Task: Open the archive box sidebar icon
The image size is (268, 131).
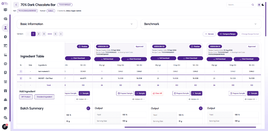Action: [5, 82]
